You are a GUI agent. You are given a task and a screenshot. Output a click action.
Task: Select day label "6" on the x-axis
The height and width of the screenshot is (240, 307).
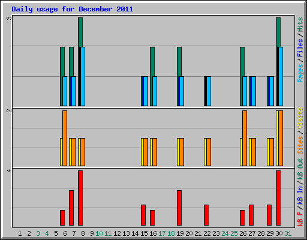(x=65, y=233)
